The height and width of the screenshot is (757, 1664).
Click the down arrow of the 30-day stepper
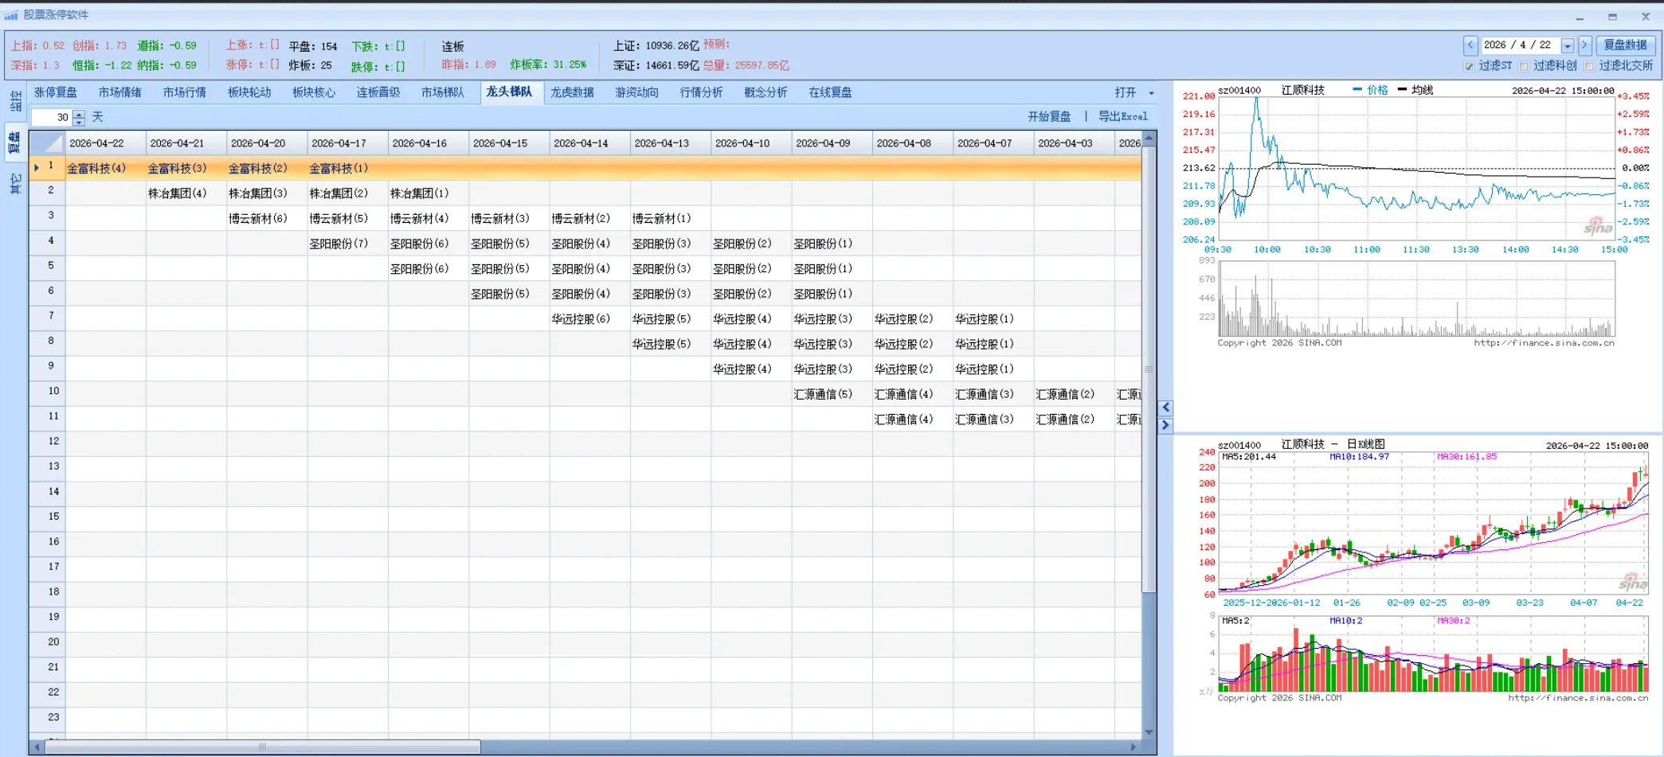79,123
